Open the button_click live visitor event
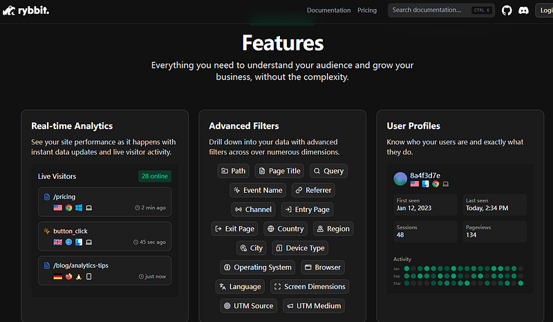This screenshot has height=322, width=553. pyautogui.click(x=105, y=236)
